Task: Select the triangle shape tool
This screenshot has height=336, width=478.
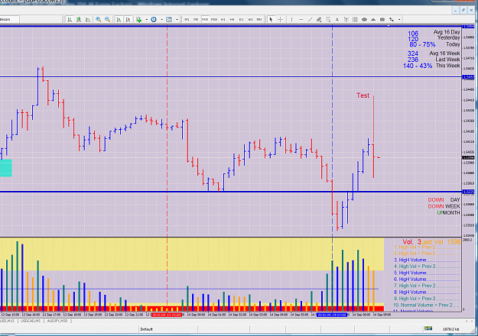Action: pos(373,20)
